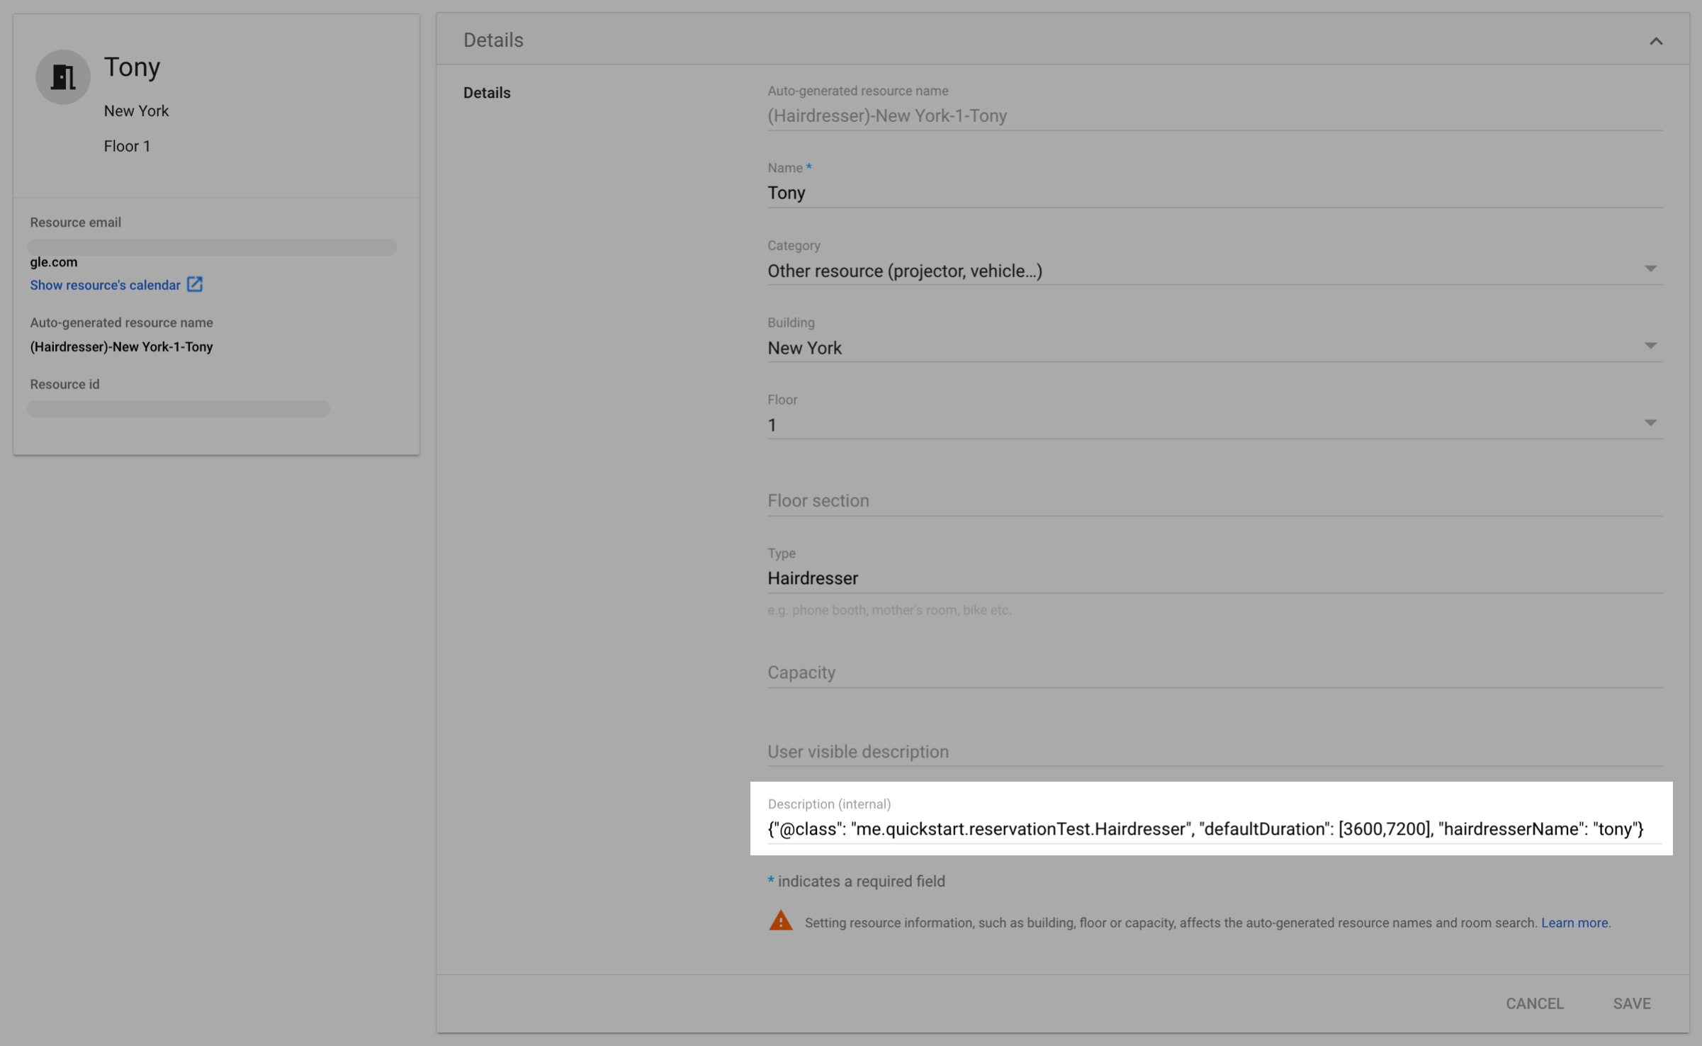The width and height of the screenshot is (1702, 1046).
Task: Collapse the Details section using the chevron
Action: pyautogui.click(x=1656, y=40)
